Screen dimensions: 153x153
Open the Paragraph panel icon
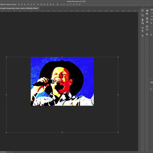coord(143,31)
